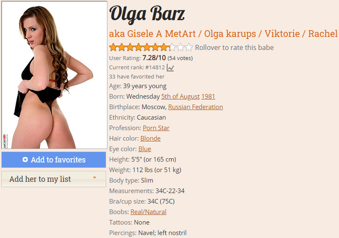Open the profession link
This screenshot has height=238, width=339.
156,128
